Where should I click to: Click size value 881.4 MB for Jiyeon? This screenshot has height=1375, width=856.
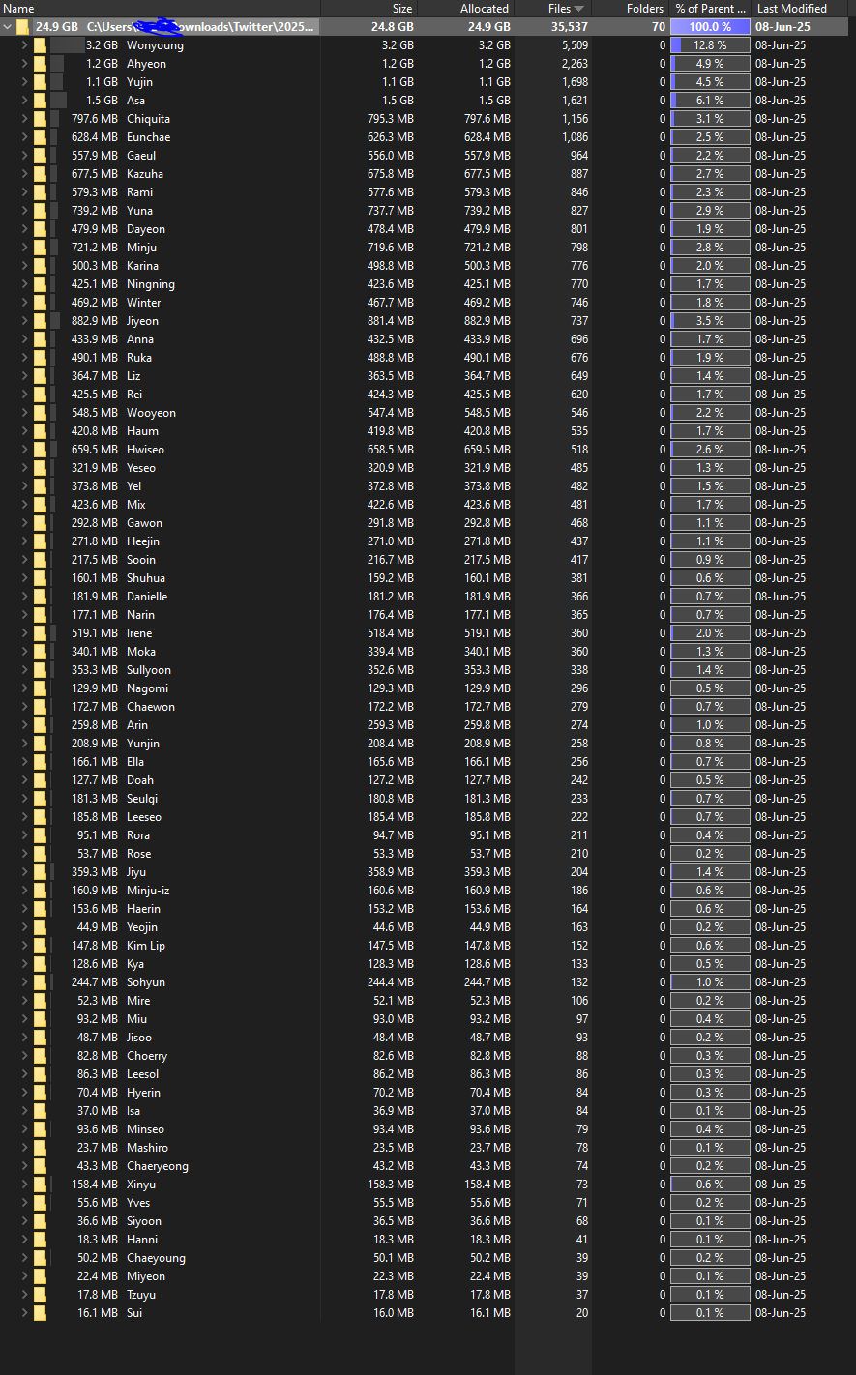pyautogui.click(x=391, y=321)
